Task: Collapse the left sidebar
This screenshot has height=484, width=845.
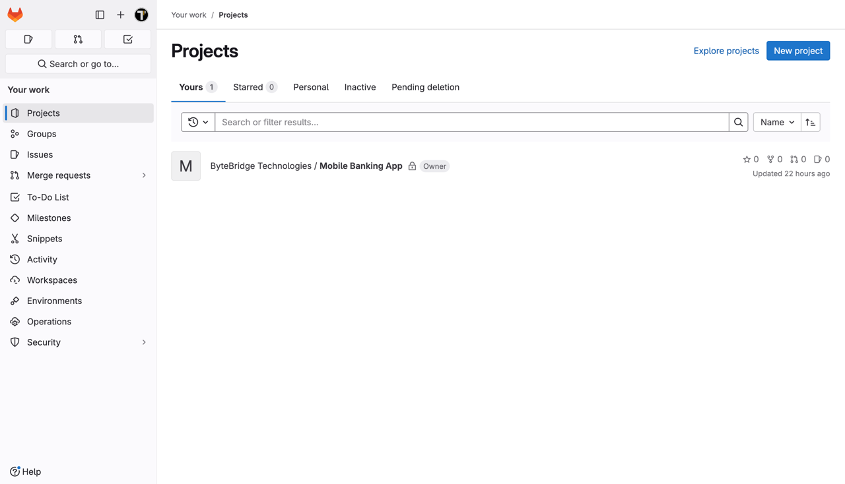Action: click(100, 14)
